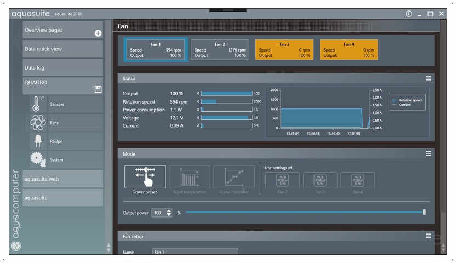Open the Data quick view section
Image resolution: width=456 pixels, height=263 pixels.
click(62, 49)
